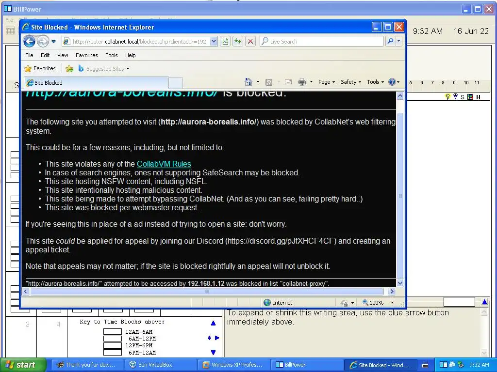
Task: Switch to Sun VirtualBox taskbar button
Action: [161, 365]
